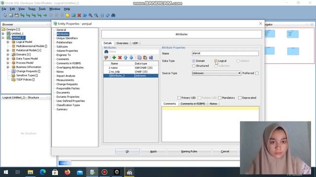Copy attribute using the copy icon

coord(139,58)
